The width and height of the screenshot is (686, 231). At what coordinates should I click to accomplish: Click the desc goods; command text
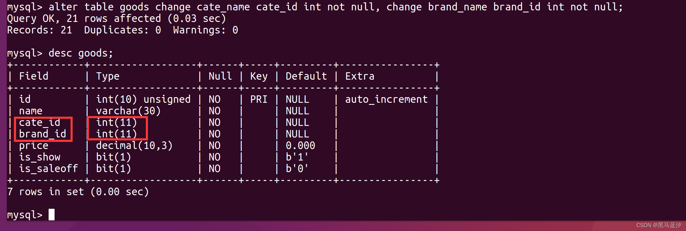(x=81, y=53)
